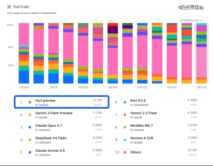Select Gemma 4 31B model name

coord(142,138)
